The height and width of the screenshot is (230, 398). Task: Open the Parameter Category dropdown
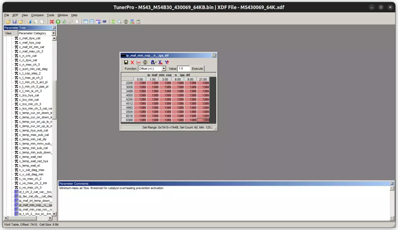(x=53, y=33)
